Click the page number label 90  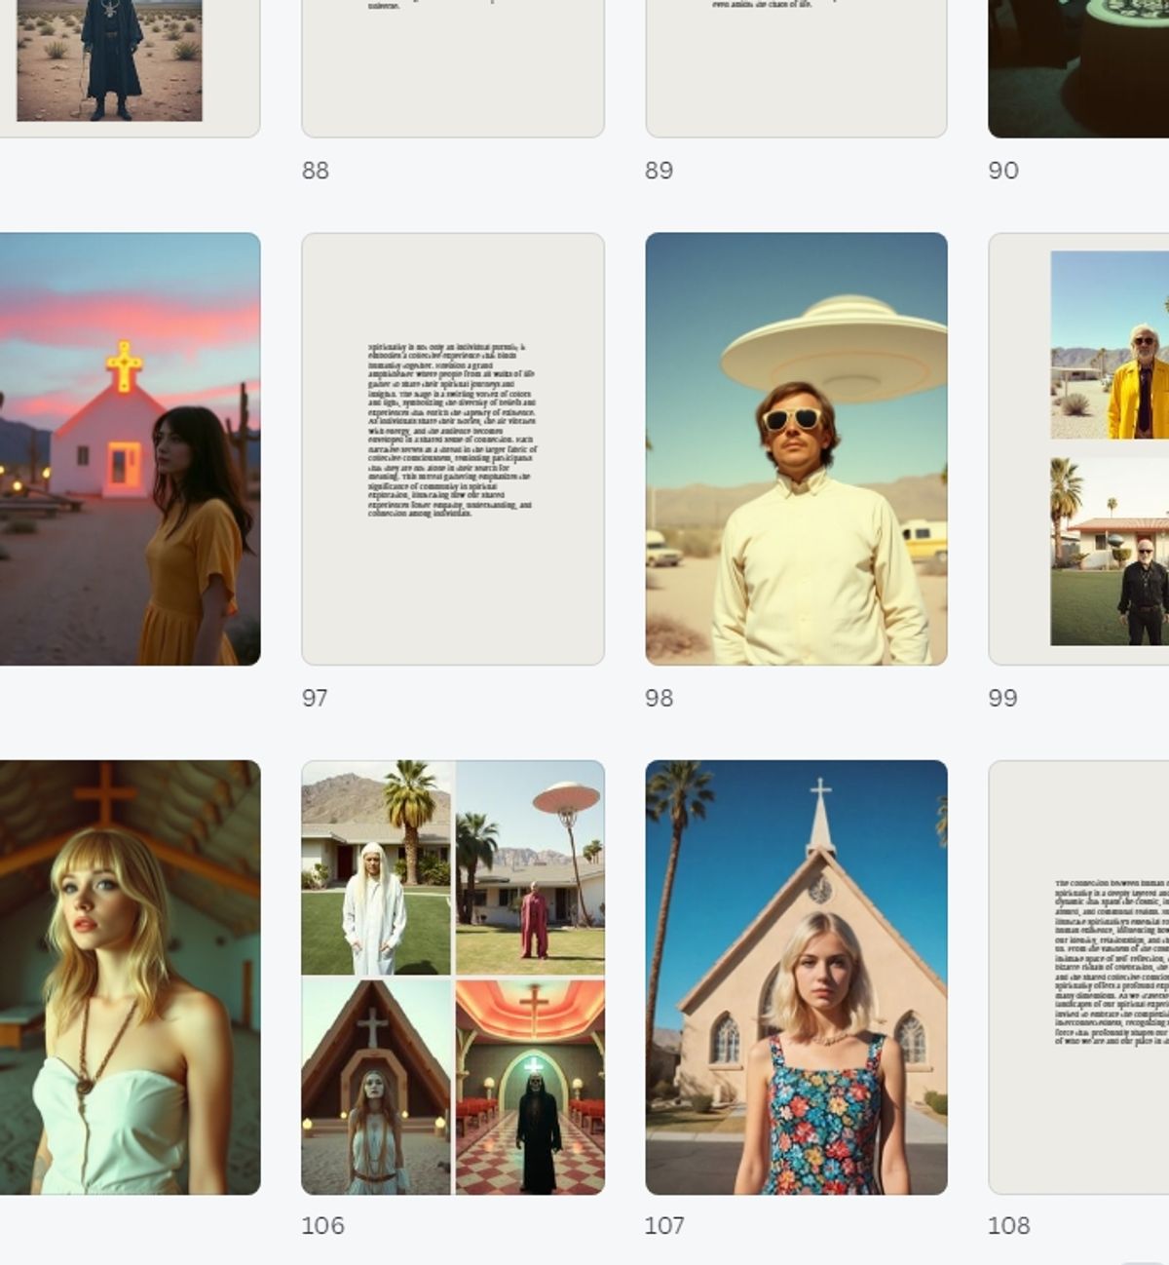point(1003,171)
